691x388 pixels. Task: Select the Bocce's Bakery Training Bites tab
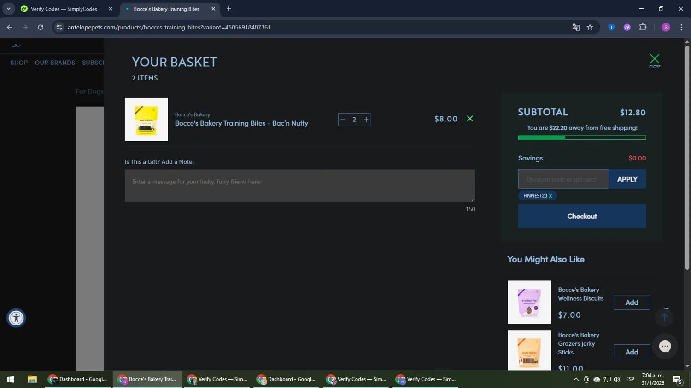tap(170, 9)
